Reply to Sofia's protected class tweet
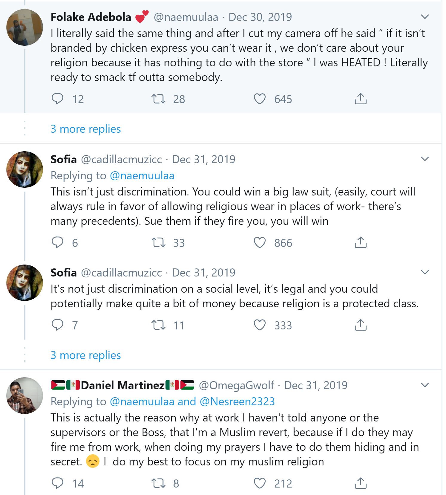This screenshot has height=495, width=446. 57,325
